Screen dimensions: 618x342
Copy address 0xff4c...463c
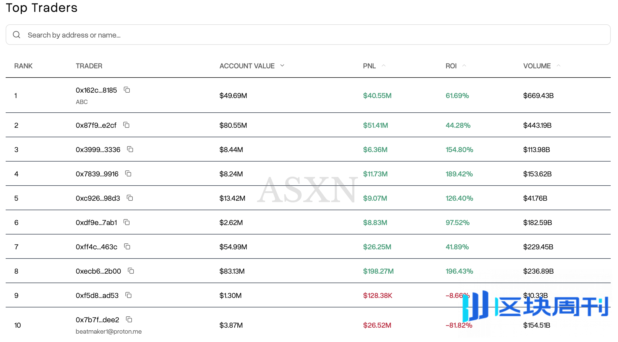click(127, 247)
